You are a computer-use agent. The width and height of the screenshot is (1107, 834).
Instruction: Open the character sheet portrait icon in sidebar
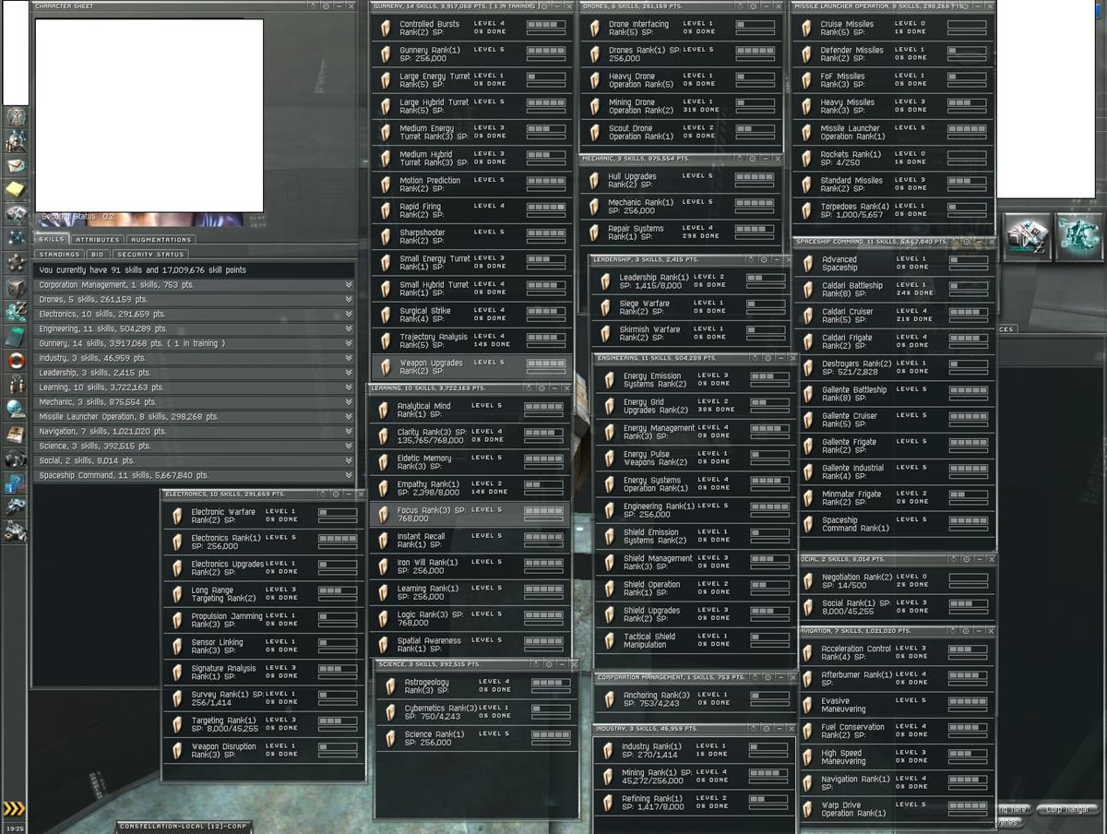pyautogui.click(x=16, y=118)
